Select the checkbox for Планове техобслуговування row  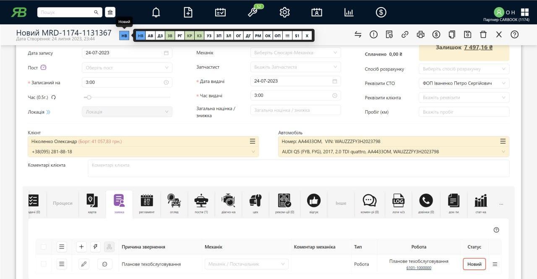point(44,264)
